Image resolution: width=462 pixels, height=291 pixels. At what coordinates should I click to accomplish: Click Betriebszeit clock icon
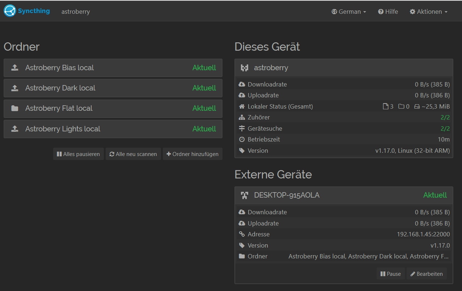[242, 139]
